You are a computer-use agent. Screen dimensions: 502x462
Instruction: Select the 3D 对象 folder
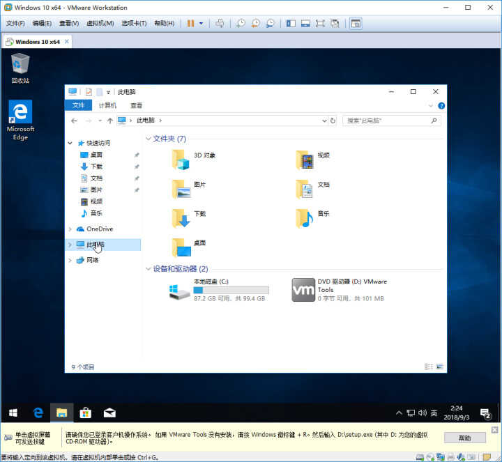[194, 160]
